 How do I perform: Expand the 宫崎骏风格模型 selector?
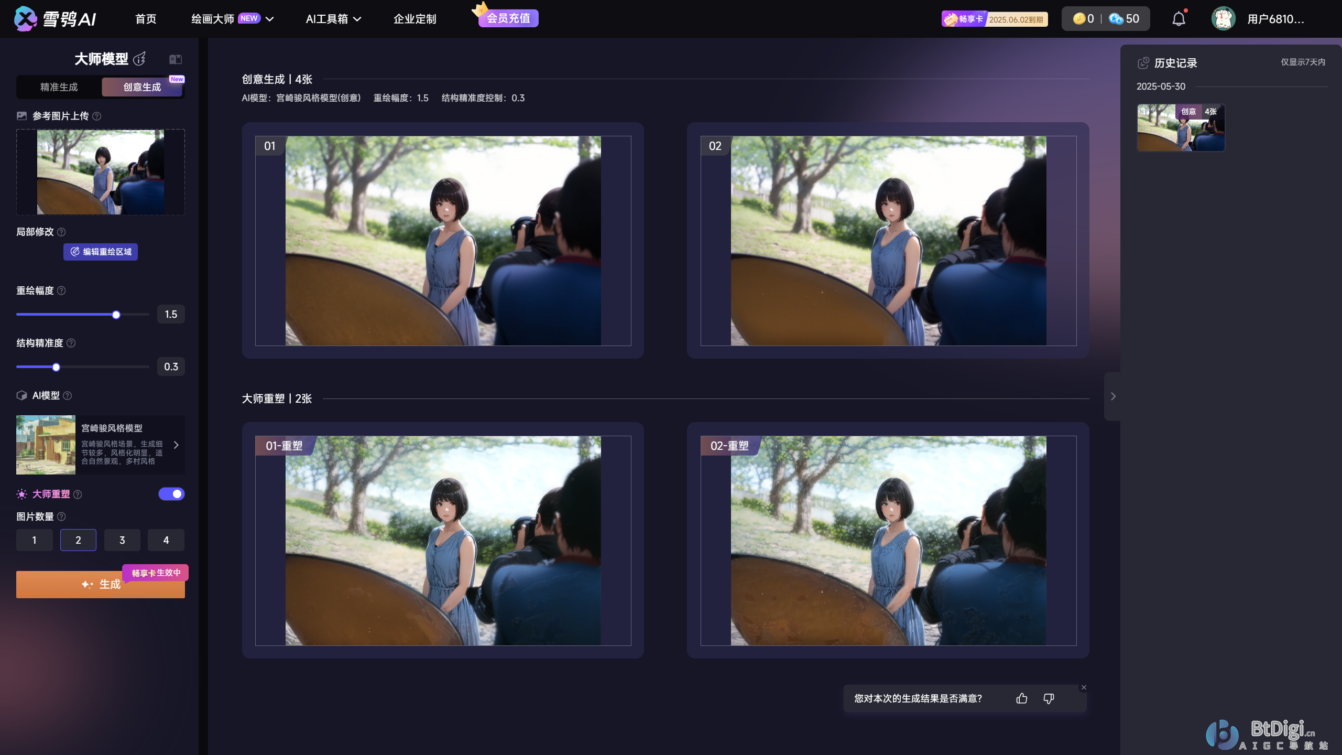176,445
